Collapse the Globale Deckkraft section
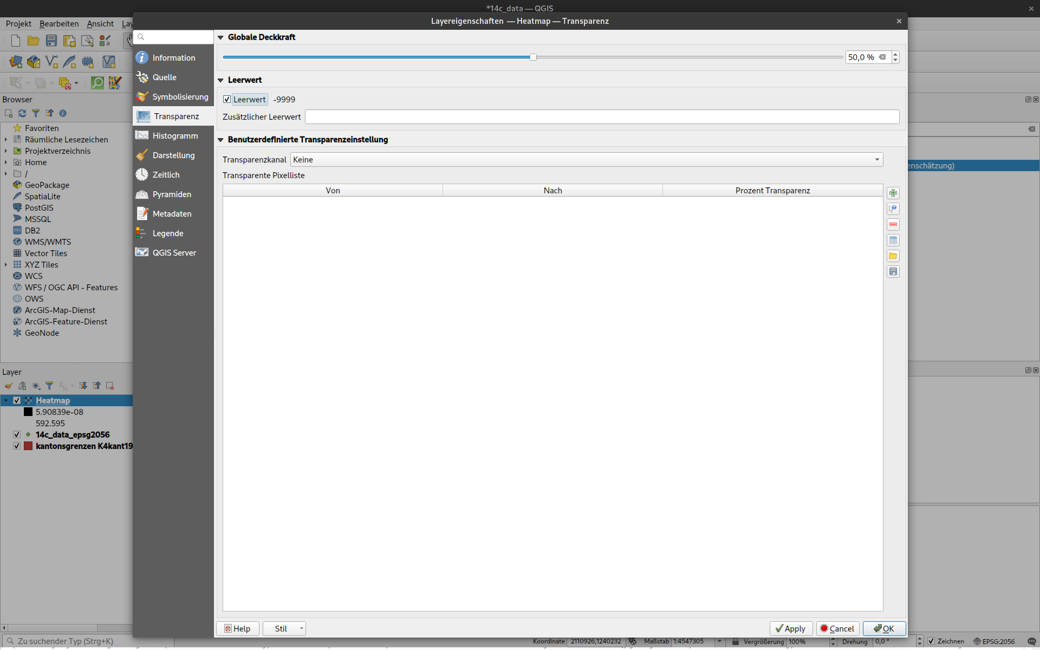The height and width of the screenshot is (650, 1040). [220, 37]
